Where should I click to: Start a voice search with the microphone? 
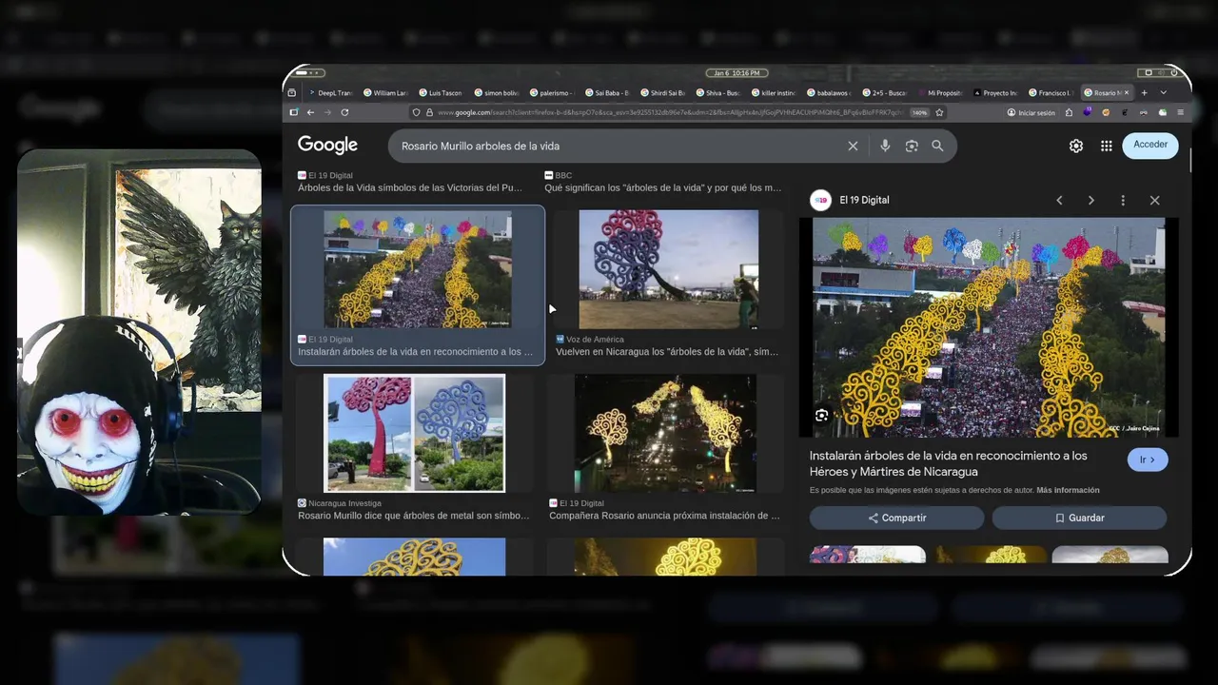[885, 146]
